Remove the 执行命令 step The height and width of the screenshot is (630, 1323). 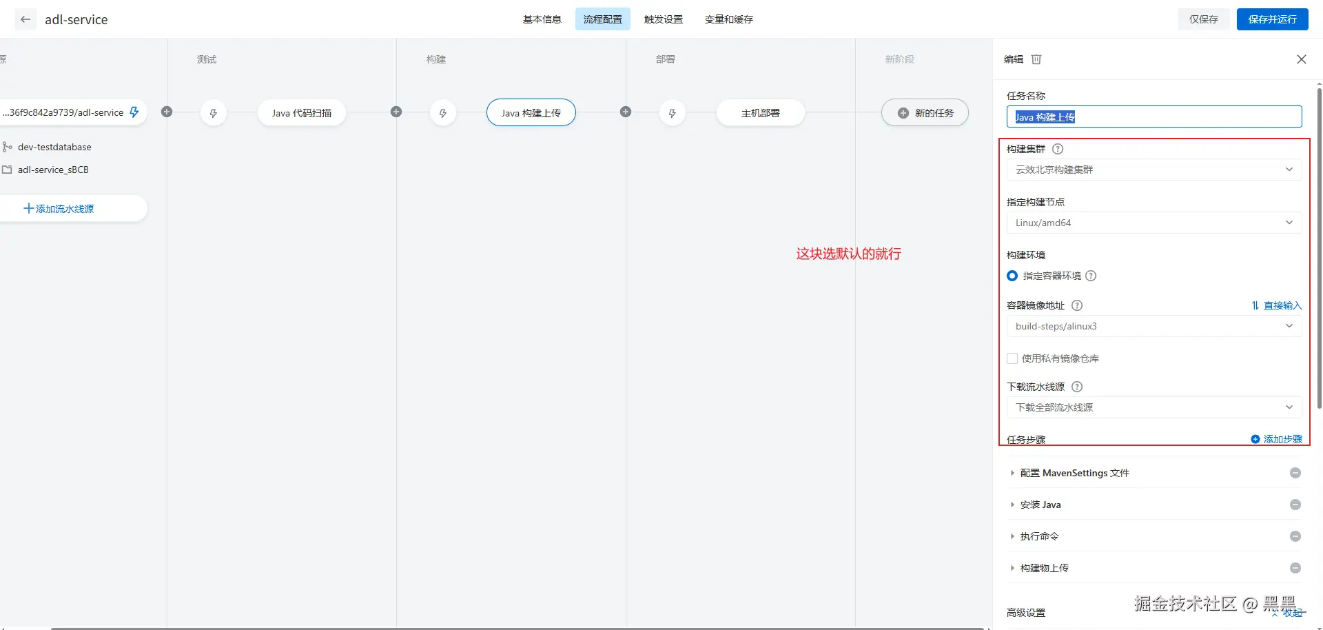click(1295, 536)
